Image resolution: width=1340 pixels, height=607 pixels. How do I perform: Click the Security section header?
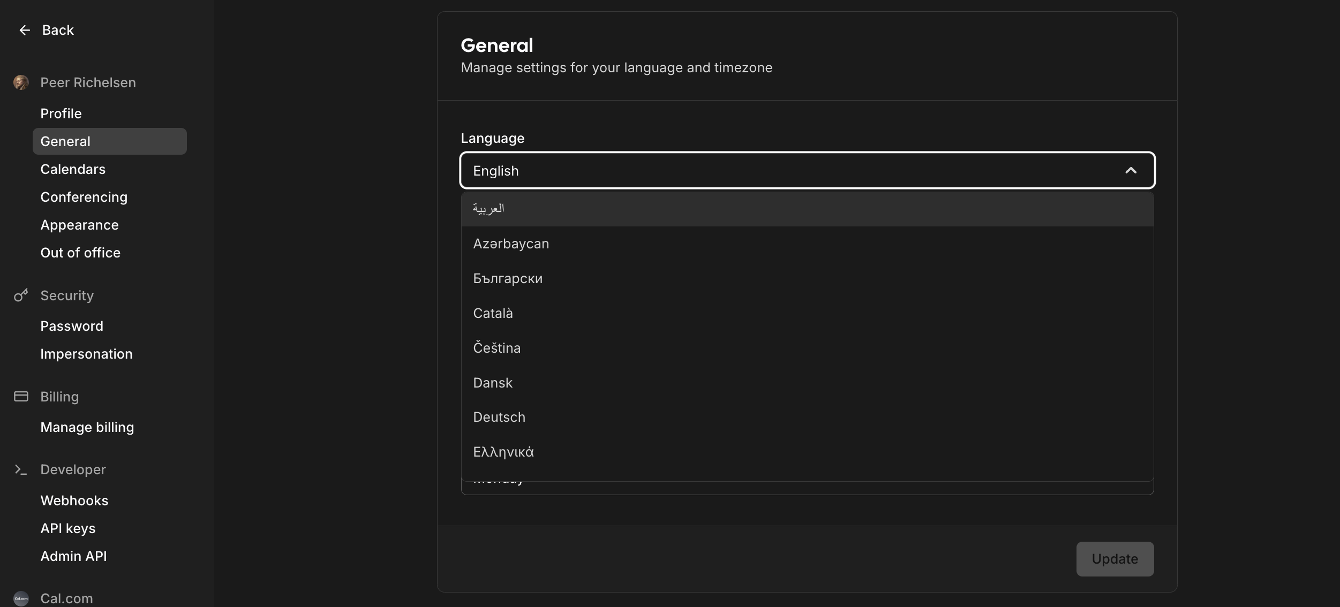[x=67, y=295]
